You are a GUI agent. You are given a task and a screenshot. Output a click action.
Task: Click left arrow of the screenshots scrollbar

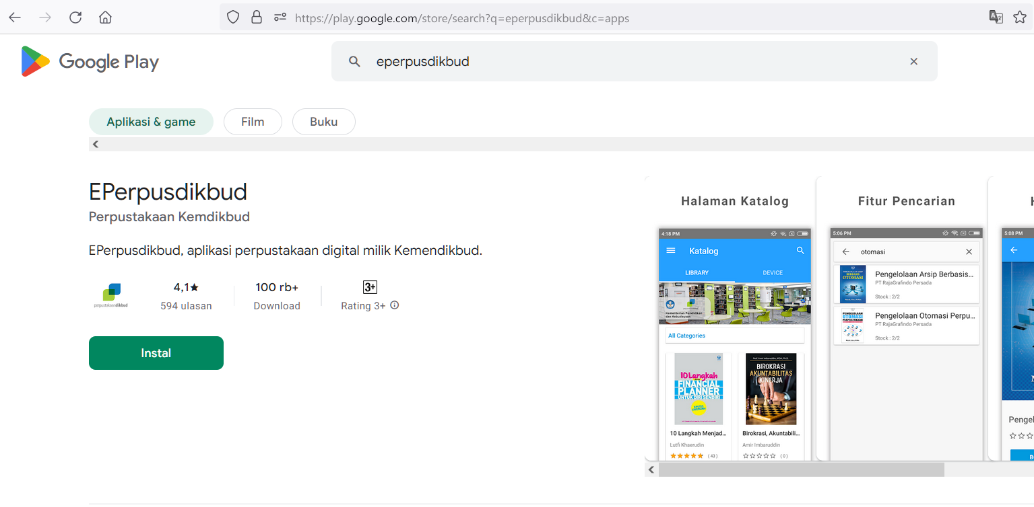651,469
